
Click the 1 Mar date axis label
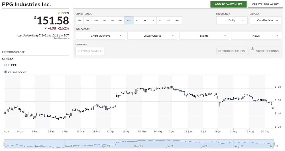[x=65, y=131]
